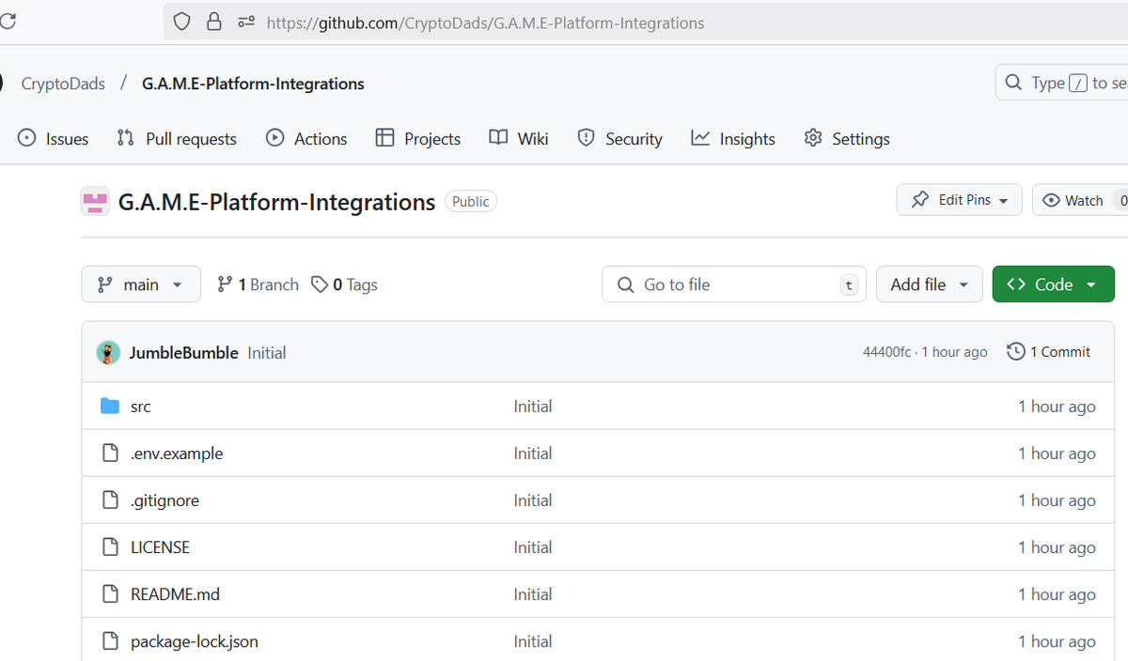View the 1 Branch link
This screenshot has height=661, width=1128.
click(x=258, y=284)
